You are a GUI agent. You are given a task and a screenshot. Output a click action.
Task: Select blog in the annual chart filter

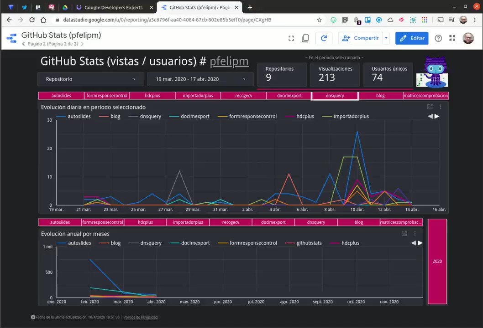[x=358, y=222]
